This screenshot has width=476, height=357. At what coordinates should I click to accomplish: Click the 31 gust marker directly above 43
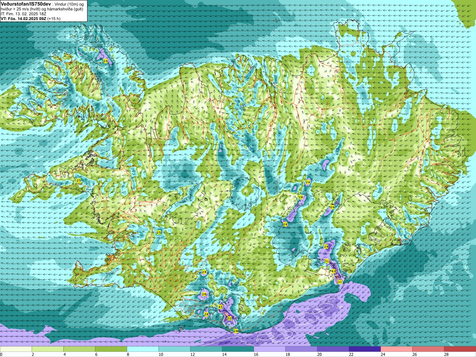coord(327,261)
